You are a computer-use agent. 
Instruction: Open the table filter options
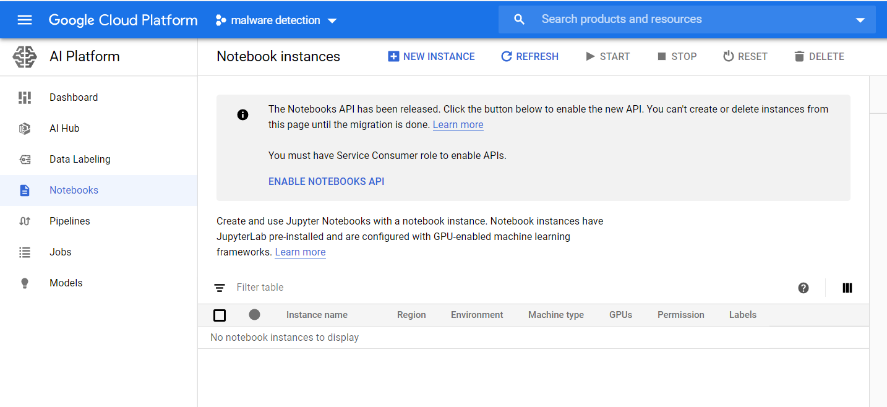220,288
